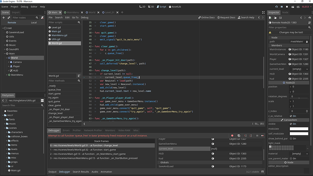Switch to the Errors tab
Viewport: 313px width, 176px height.
[66, 130]
